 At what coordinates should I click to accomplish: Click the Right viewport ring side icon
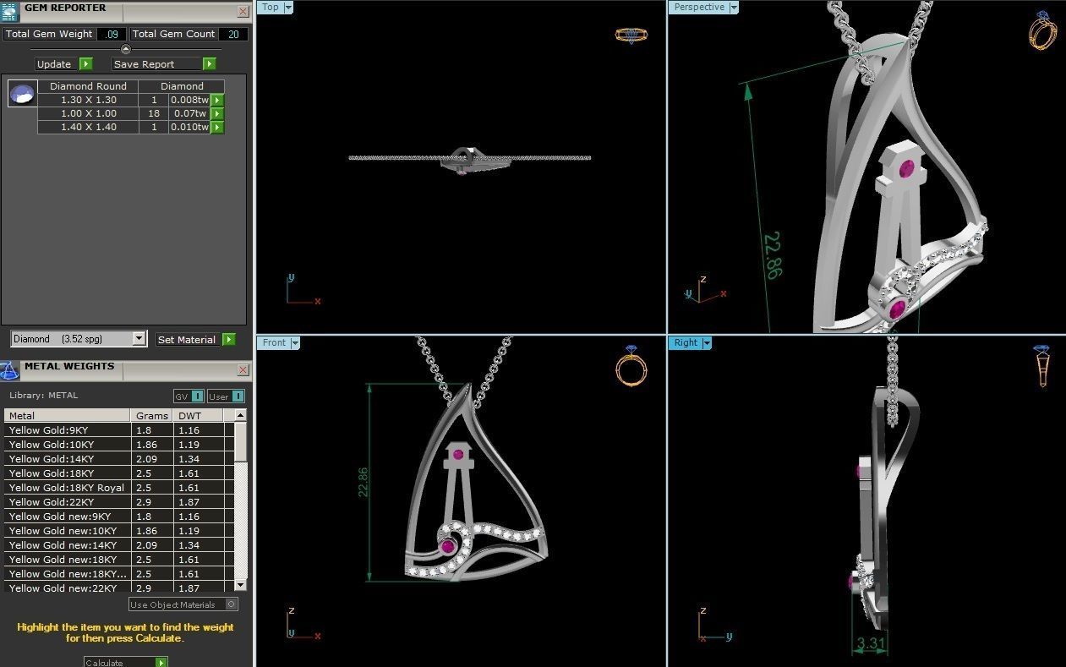point(1042,366)
